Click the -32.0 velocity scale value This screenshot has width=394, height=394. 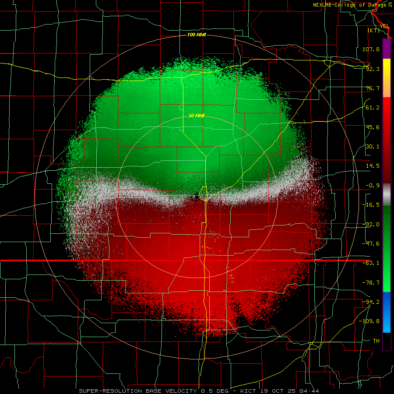tap(371, 225)
